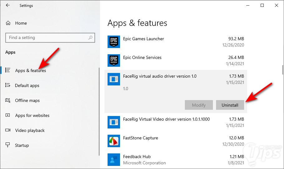Screen dimensions: 284x169
Task: Click the Apps section header in sidebar
Action: 10,52
